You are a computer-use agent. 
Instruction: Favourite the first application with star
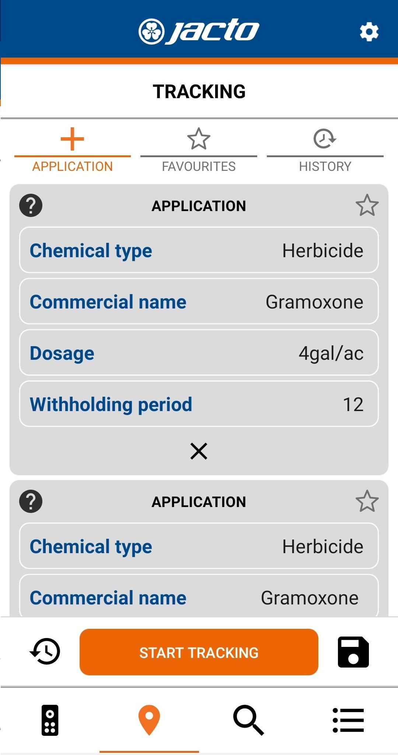click(367, 205)
